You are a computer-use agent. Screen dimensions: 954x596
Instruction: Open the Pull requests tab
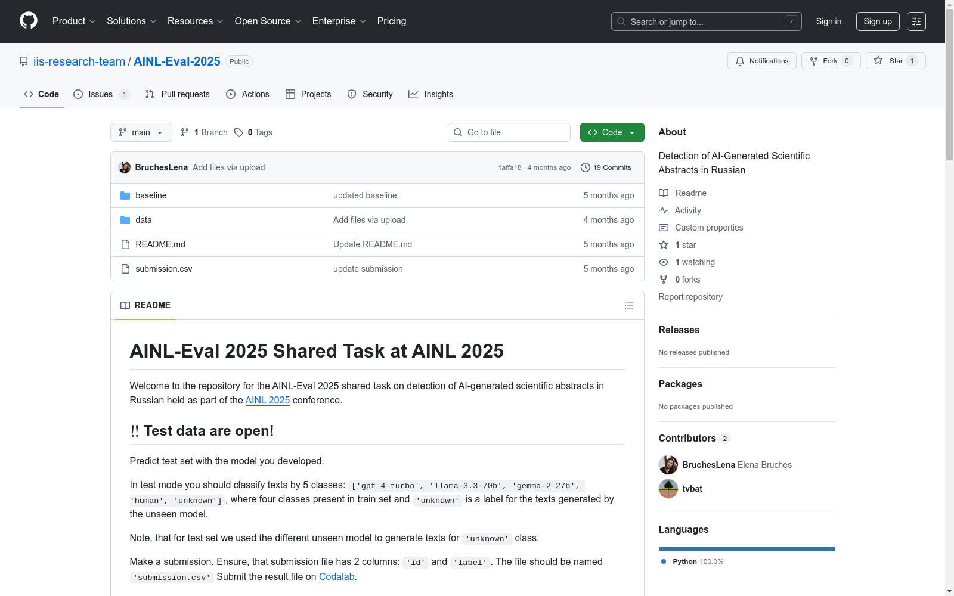[178, 94]
